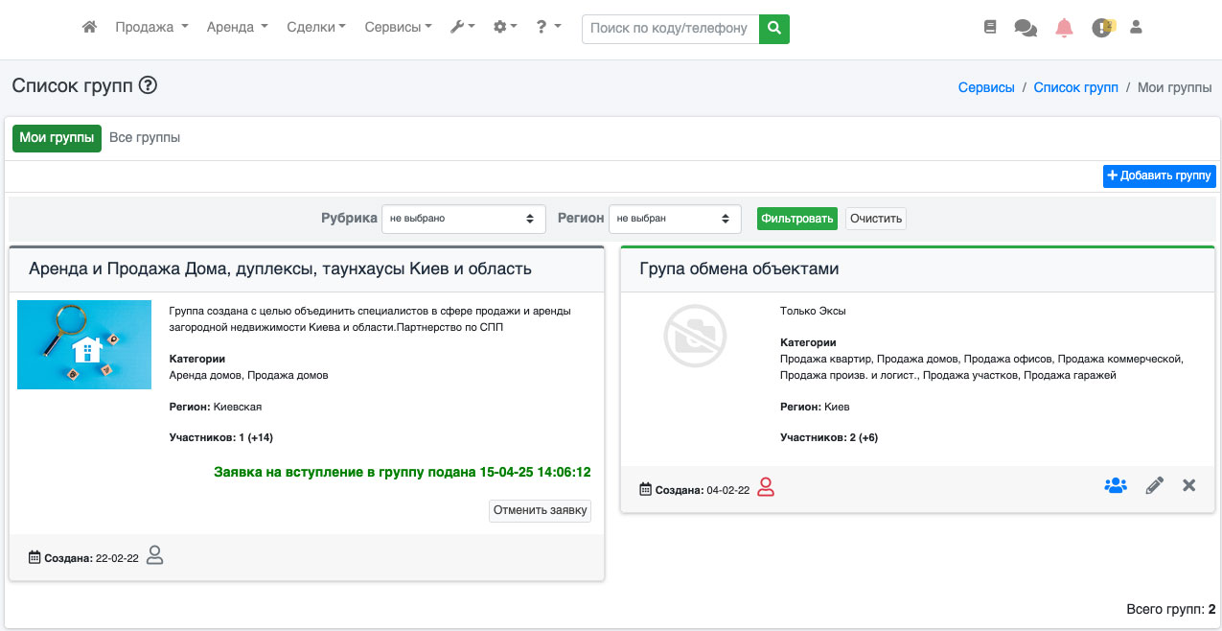Screen dimensions: 1222x631
Task: Click the red notification bell
Action: tap(1064, 28)
